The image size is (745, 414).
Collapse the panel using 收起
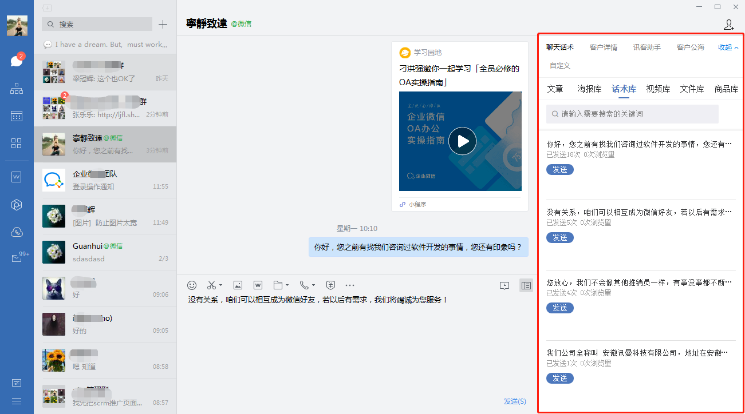pyautogui.click(x=728, y=47)
